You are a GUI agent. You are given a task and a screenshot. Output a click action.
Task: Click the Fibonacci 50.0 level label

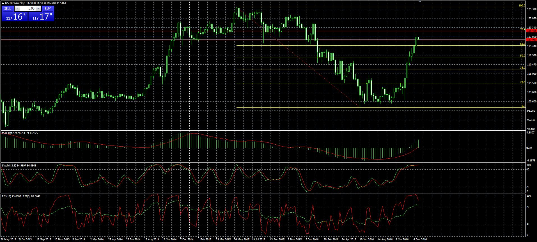(x=522, y=56)
